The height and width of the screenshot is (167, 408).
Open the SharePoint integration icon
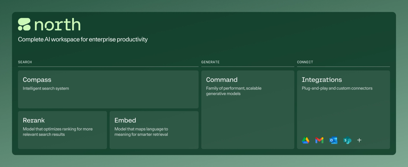click(x=347, y=140)
